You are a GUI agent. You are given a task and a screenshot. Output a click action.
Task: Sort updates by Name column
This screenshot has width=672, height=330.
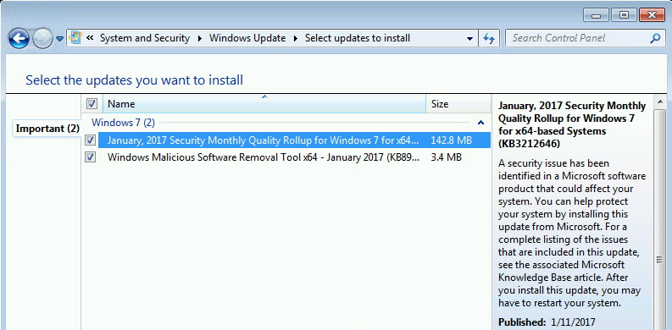point(264,104)
